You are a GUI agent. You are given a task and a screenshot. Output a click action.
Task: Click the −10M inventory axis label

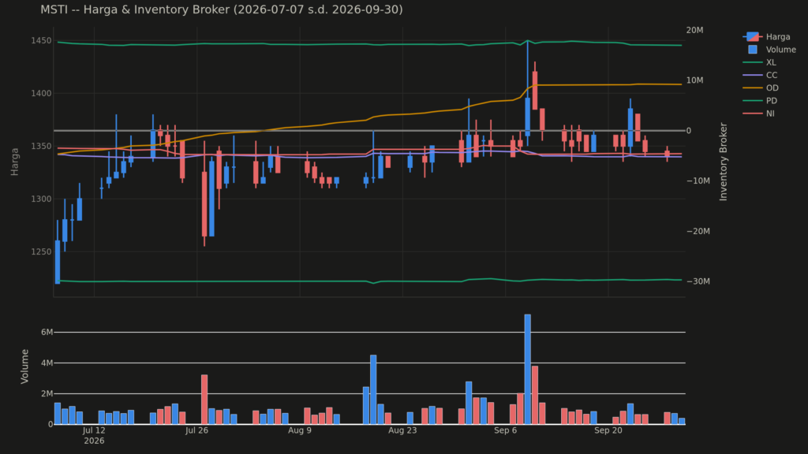pos(698,180)
